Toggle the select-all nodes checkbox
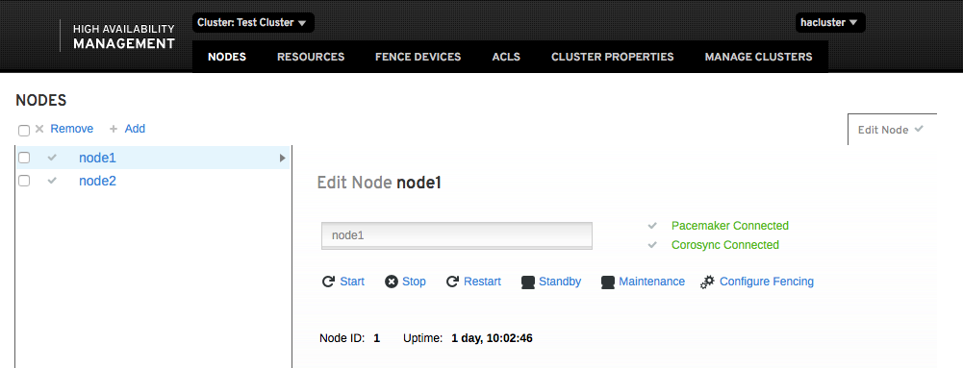The width and height of the screenshot is (963, 368). click(24, 131)
